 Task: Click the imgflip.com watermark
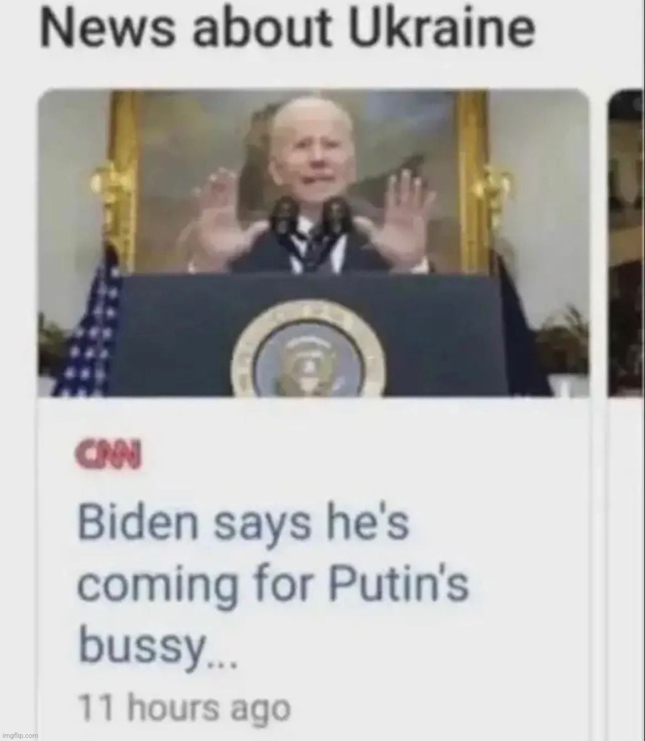20,735
